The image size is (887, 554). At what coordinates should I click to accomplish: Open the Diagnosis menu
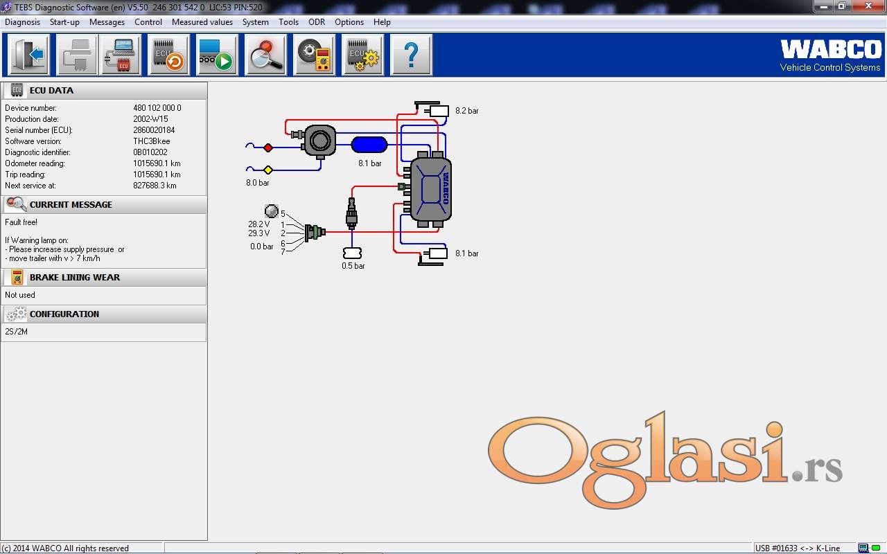[23, 22]
